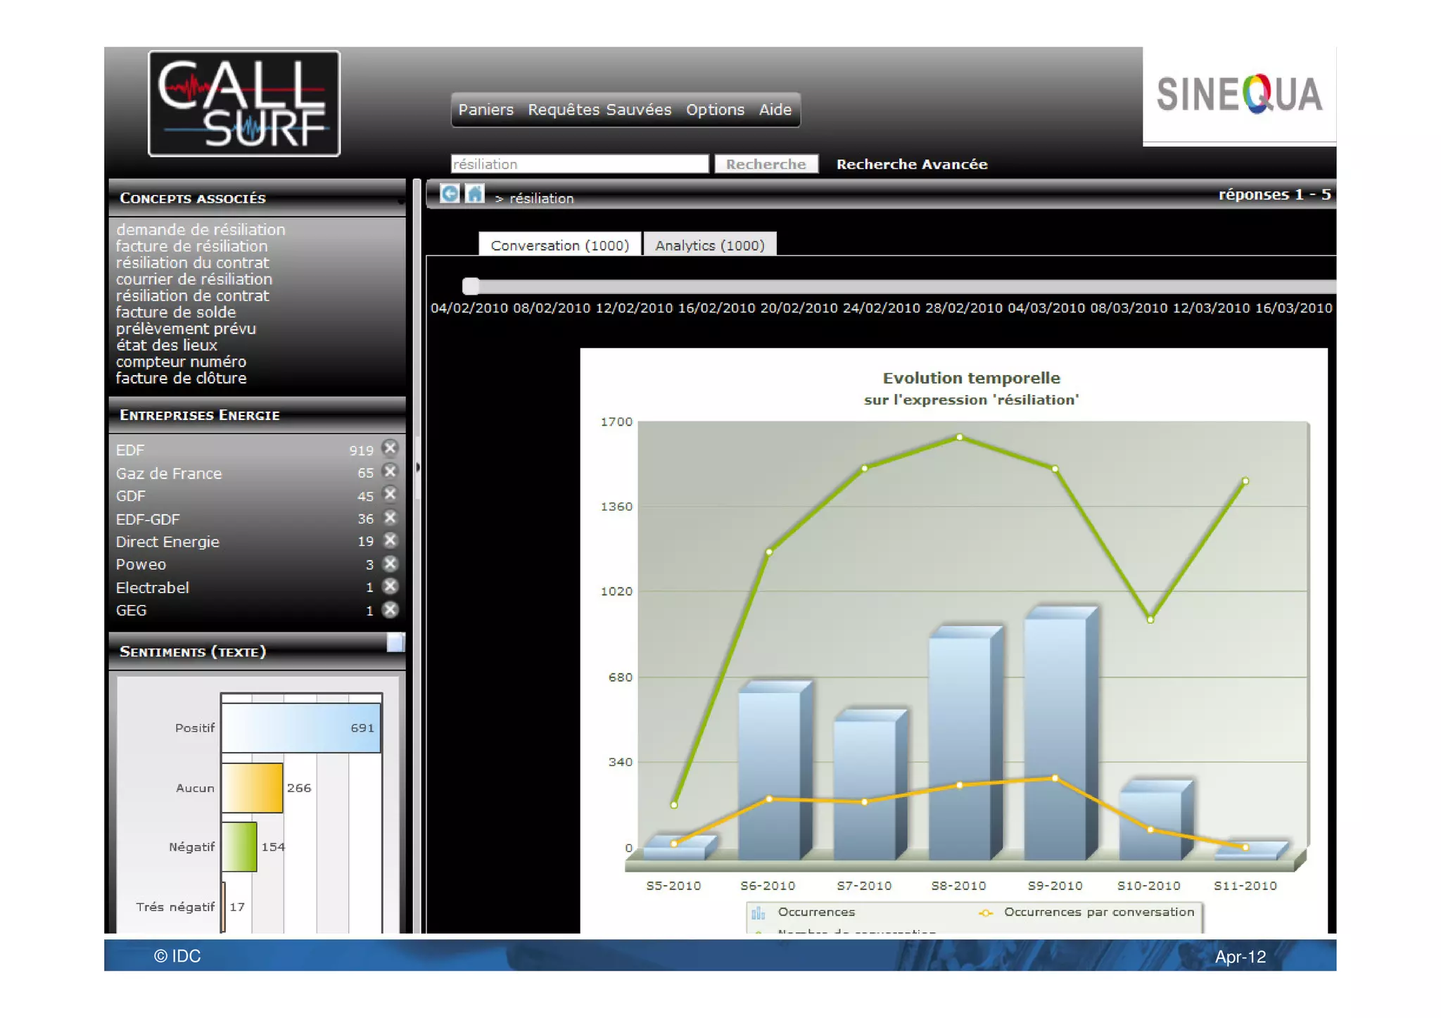Click the résiliation search input field
The width and height of the screenshot is (1441, 1018).
pyautogui.click(x=578, y=164)
